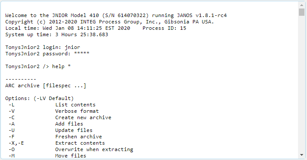
Task: Click the scrollbar up arrow
Action: pyautogui.click(x=301, y=5)
